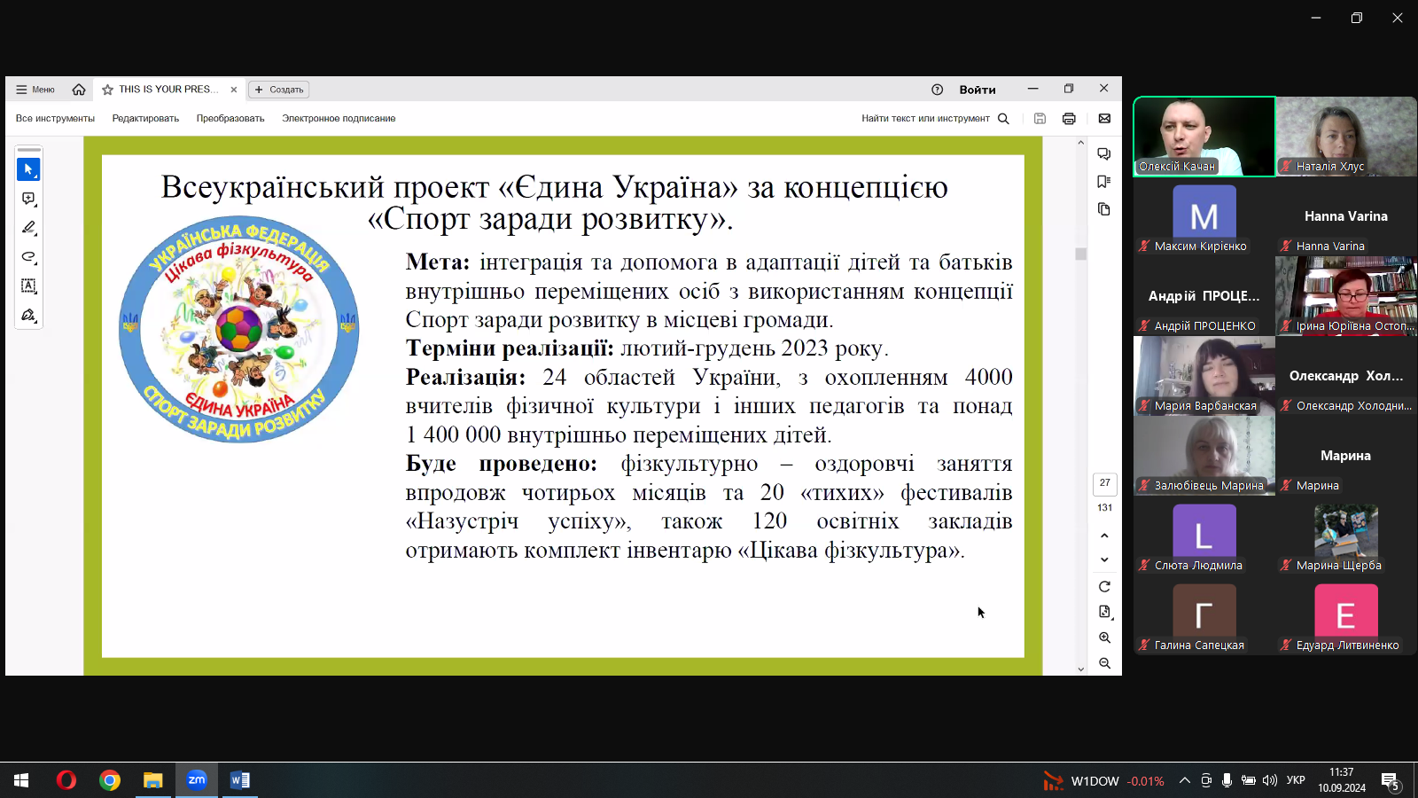Click the vertical scrollbar thumb
Screen dimensions: 1418x798
click(1080, 254)
